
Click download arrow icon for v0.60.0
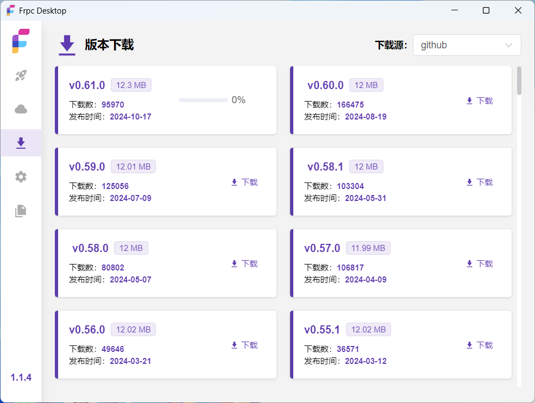470,100
